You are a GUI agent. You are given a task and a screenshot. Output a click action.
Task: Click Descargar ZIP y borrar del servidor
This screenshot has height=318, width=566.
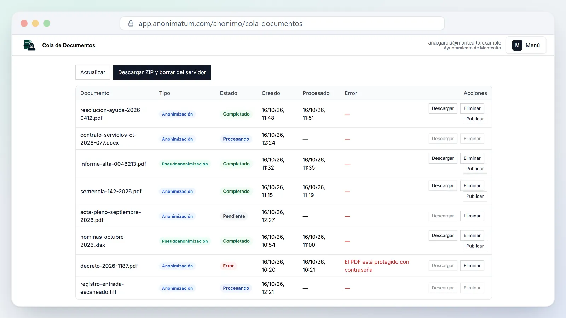pyautogui.click(x=162, y=72)
